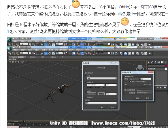Select the 英寸 default units radio button

point(102,87)
